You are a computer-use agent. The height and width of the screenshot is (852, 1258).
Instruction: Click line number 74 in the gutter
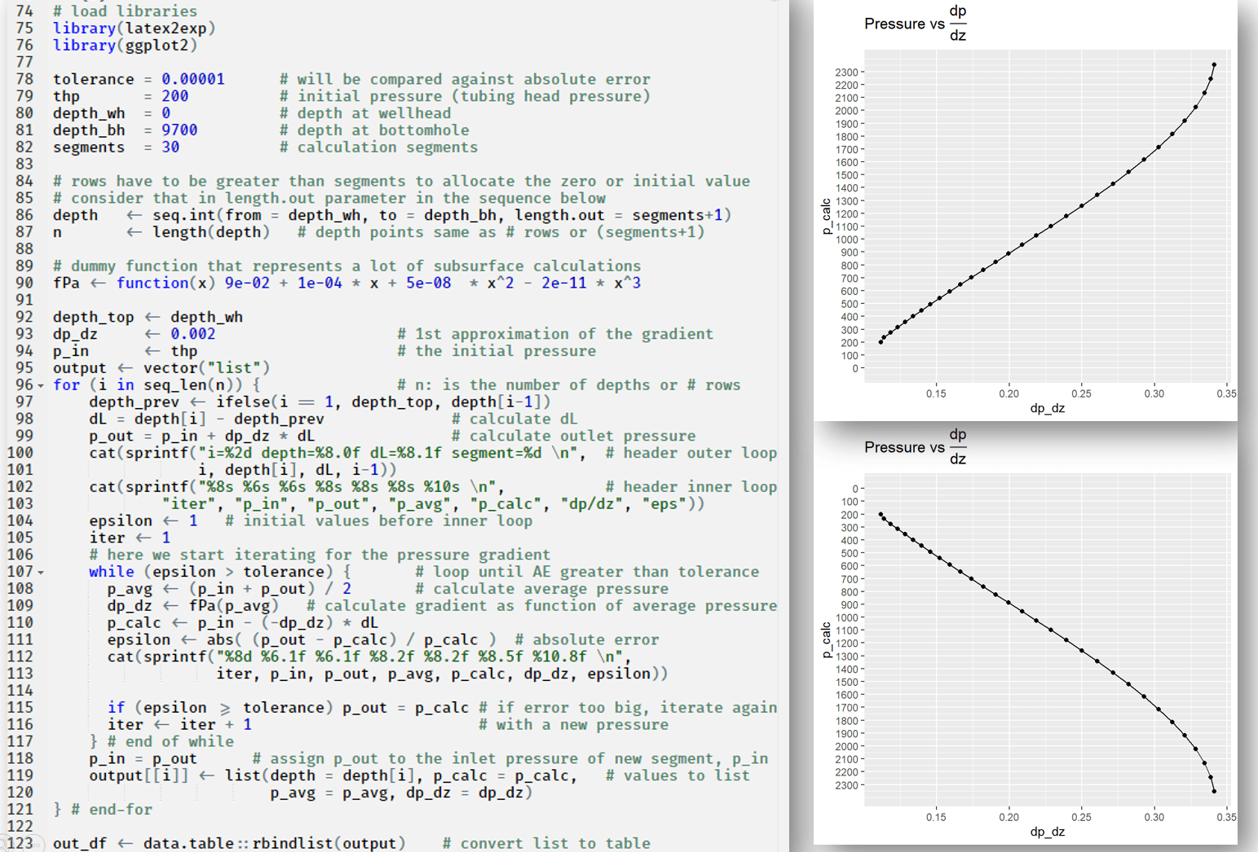pos(24,11)
